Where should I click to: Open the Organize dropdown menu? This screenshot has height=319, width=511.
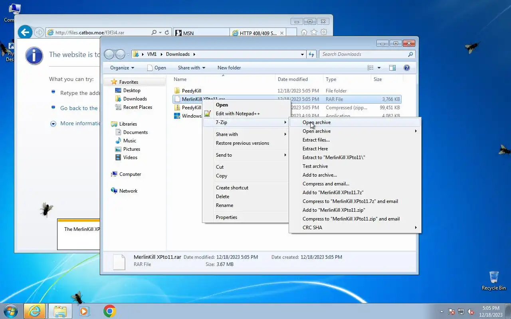coord(122,68)
